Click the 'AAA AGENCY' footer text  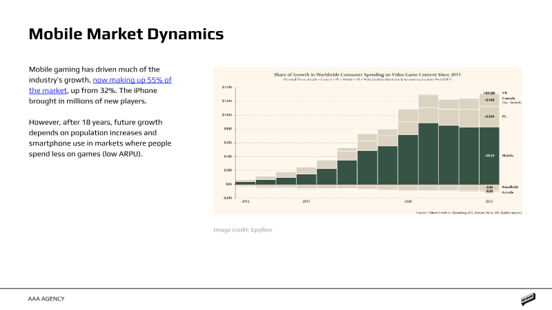47,300
